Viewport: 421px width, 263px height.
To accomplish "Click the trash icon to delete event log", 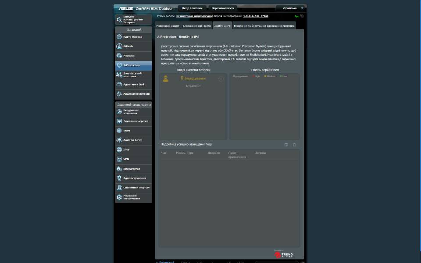I will click(294, 145).
